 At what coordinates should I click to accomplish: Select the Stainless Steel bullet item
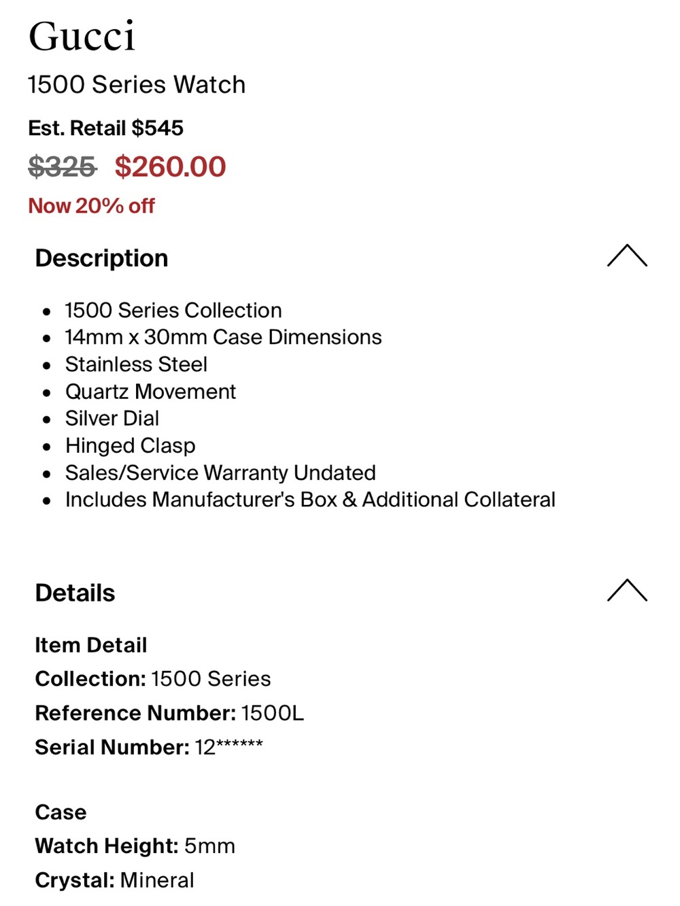[136, 364]
